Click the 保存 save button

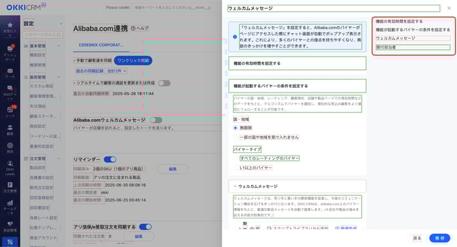point(439,237)
